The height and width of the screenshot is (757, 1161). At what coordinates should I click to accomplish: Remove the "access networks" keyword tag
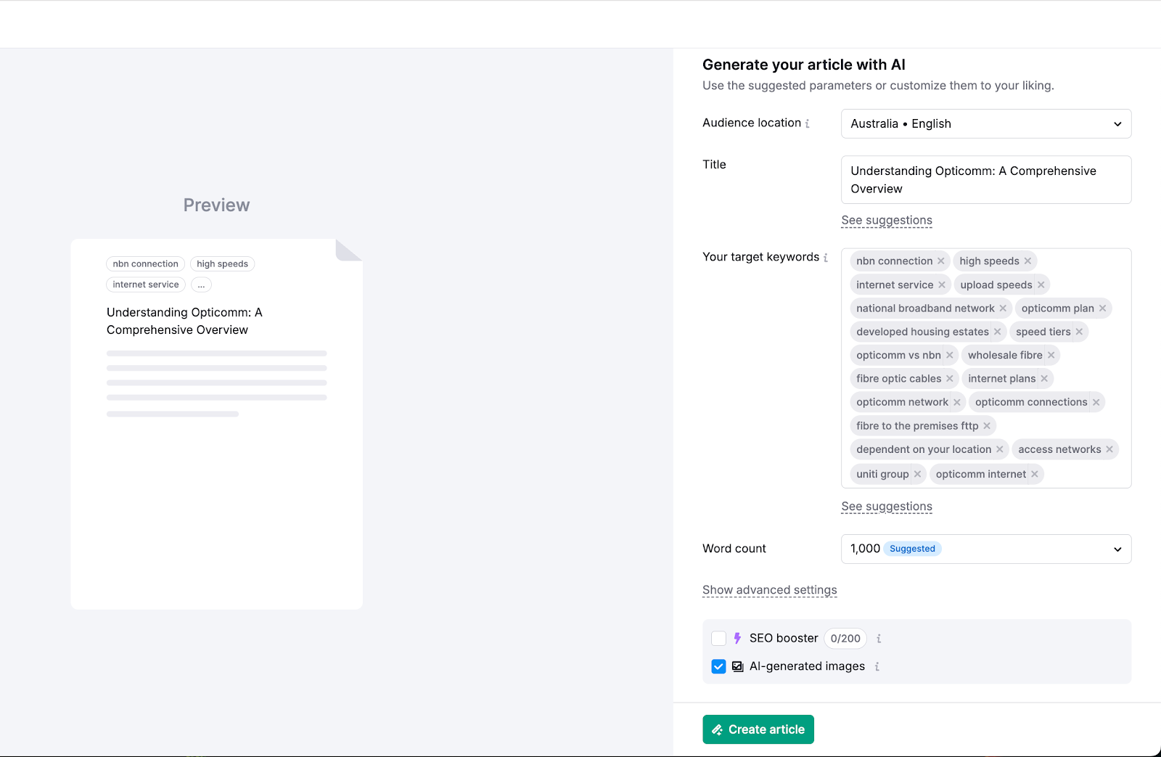(1109, 449)
